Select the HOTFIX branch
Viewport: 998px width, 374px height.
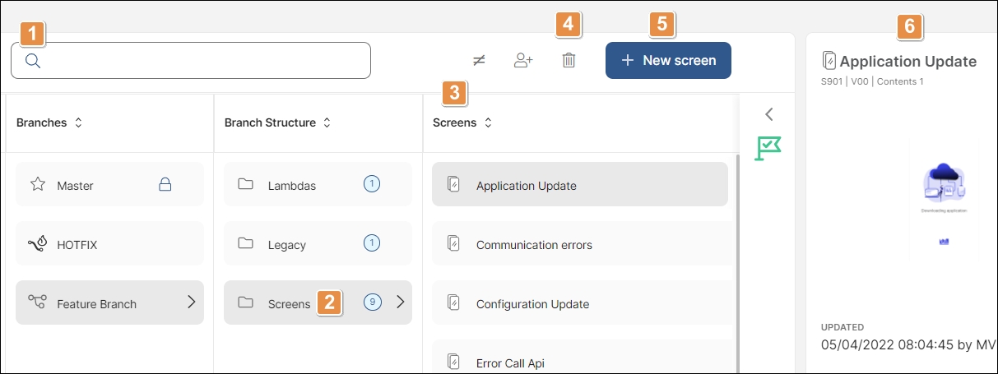109,244
